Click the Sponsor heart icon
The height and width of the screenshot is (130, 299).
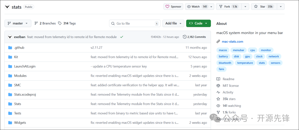pyautogui.click(x=167, y=7)
